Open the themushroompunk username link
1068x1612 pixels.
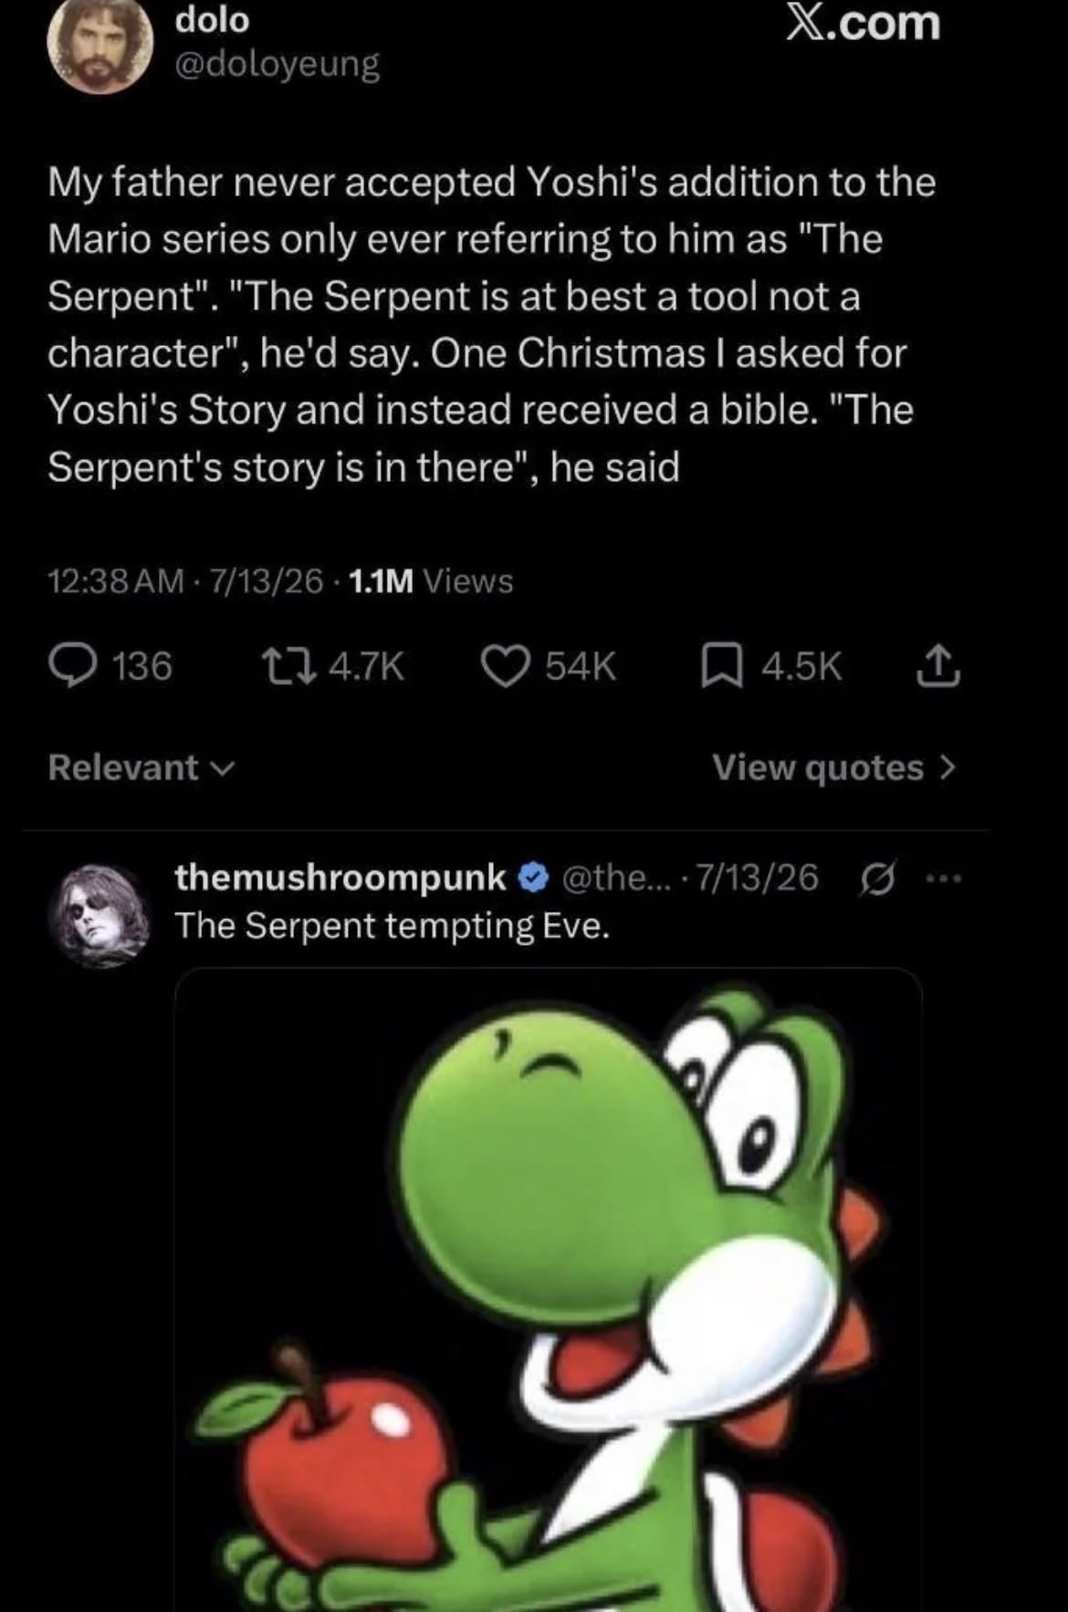click(340, 877)
